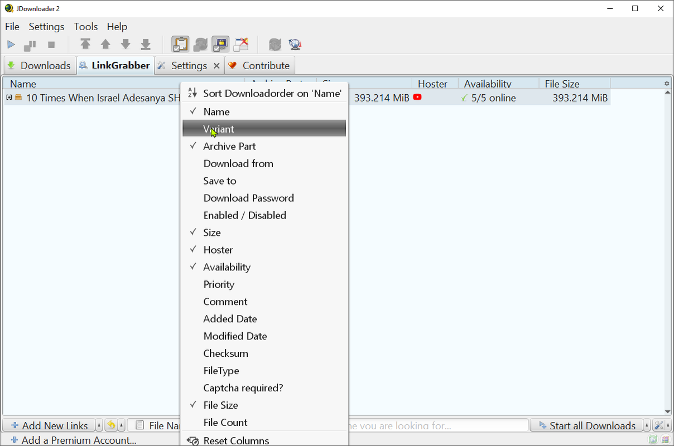Click the File Size column header

[x=562, y=84]
